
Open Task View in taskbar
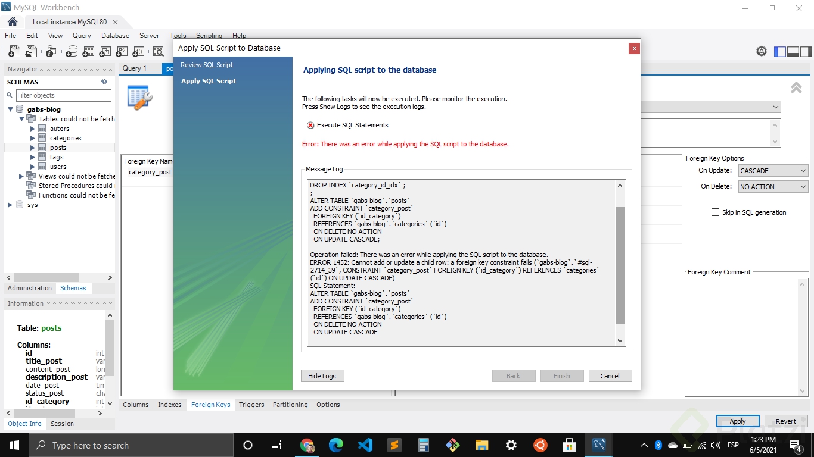click(x=276, y=445)
